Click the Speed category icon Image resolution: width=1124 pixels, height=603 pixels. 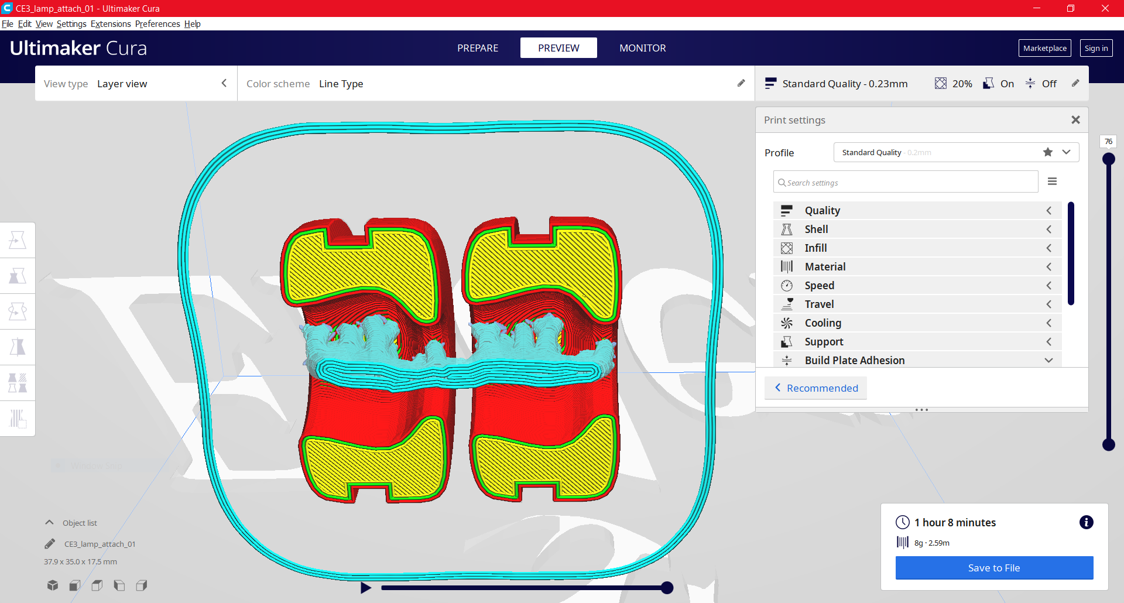point(787,285)
